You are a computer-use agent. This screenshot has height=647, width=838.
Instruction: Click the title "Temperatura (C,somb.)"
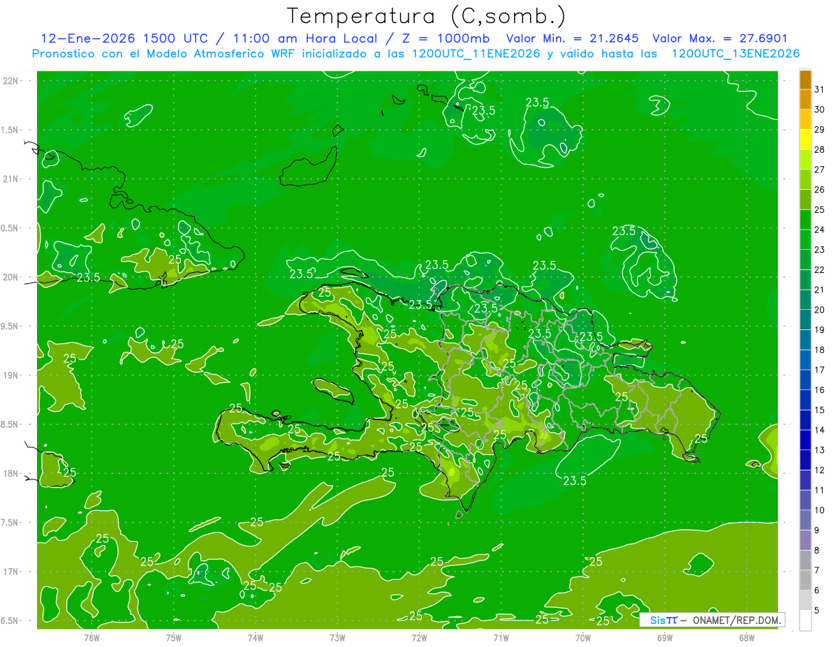(x=425, y=16)
